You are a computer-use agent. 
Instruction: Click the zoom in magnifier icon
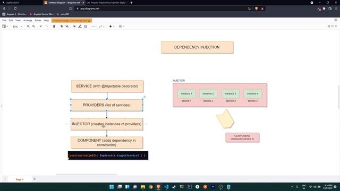[x=28, y=27]
